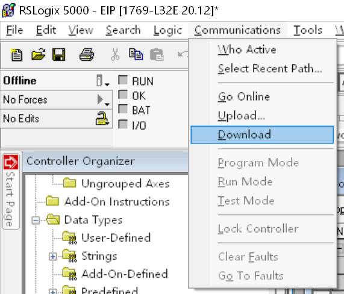The width and height of the screenshot is (344, 294).
Task: Click the RUN status indicator box
Action: pyautogui.click(x=123, y=80)
